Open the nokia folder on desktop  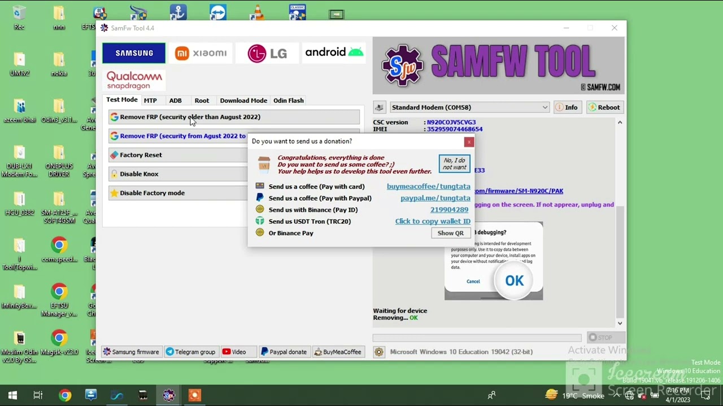click(x=59, y=64)
